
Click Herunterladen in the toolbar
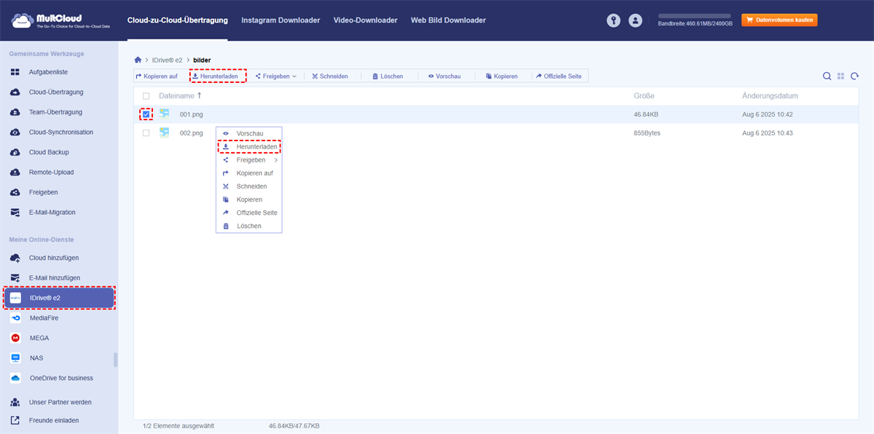pos(218,76)
